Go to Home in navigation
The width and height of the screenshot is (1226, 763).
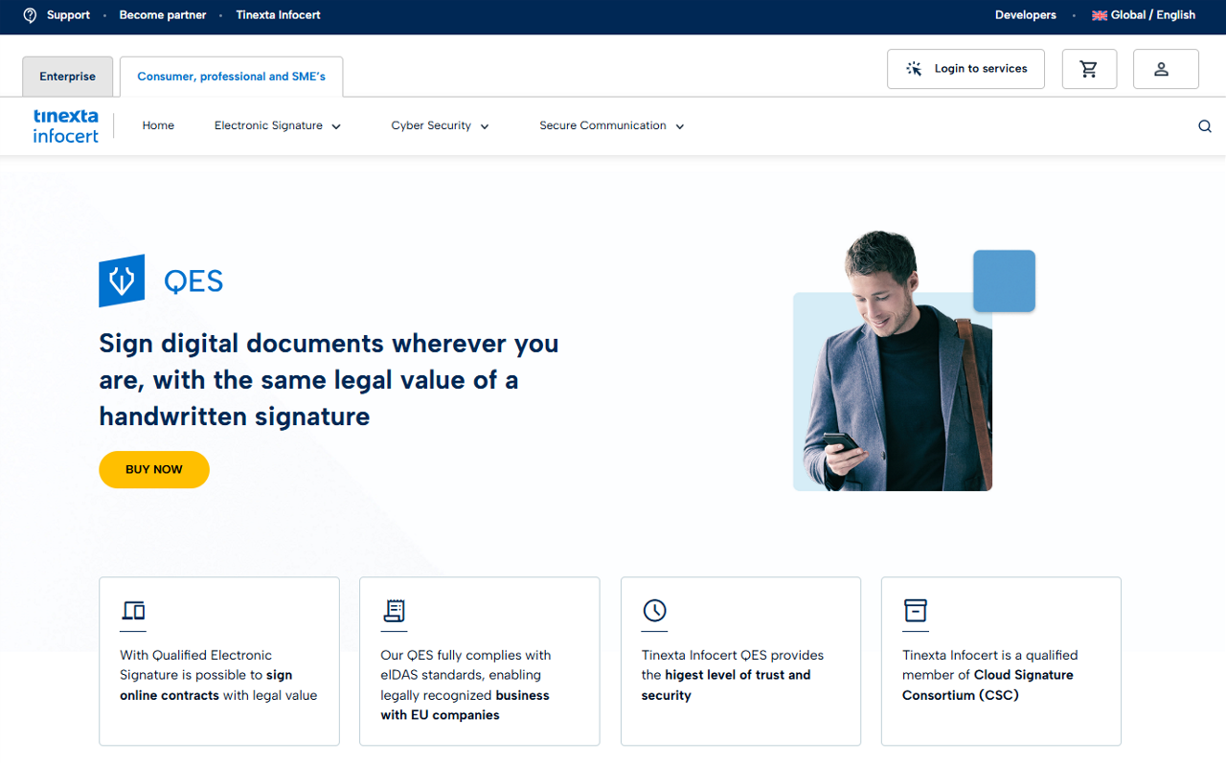click(x=158, y=125)
